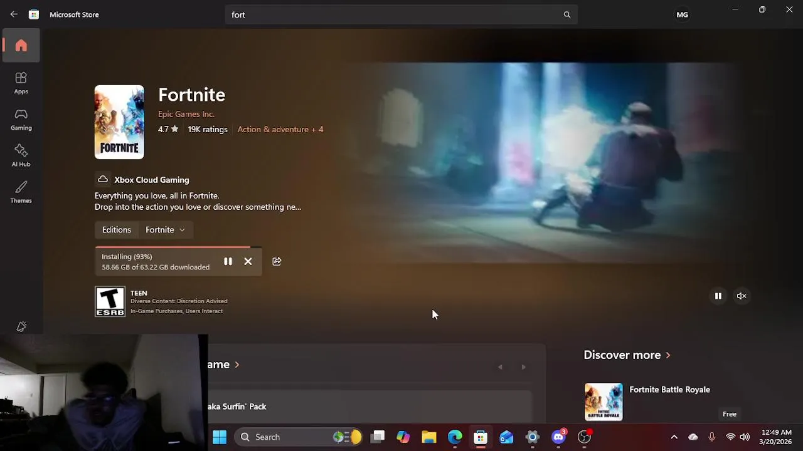
Task: Open Discord from taskbar
Action: (x=558, y=437)
